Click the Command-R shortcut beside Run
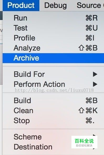104x155 pixels. (92, 18)
